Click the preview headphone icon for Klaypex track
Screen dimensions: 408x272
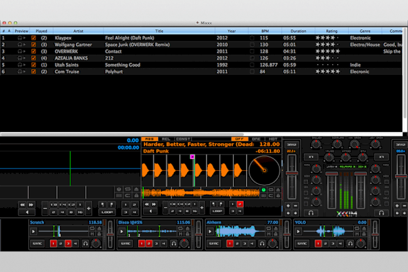point(21,38)
